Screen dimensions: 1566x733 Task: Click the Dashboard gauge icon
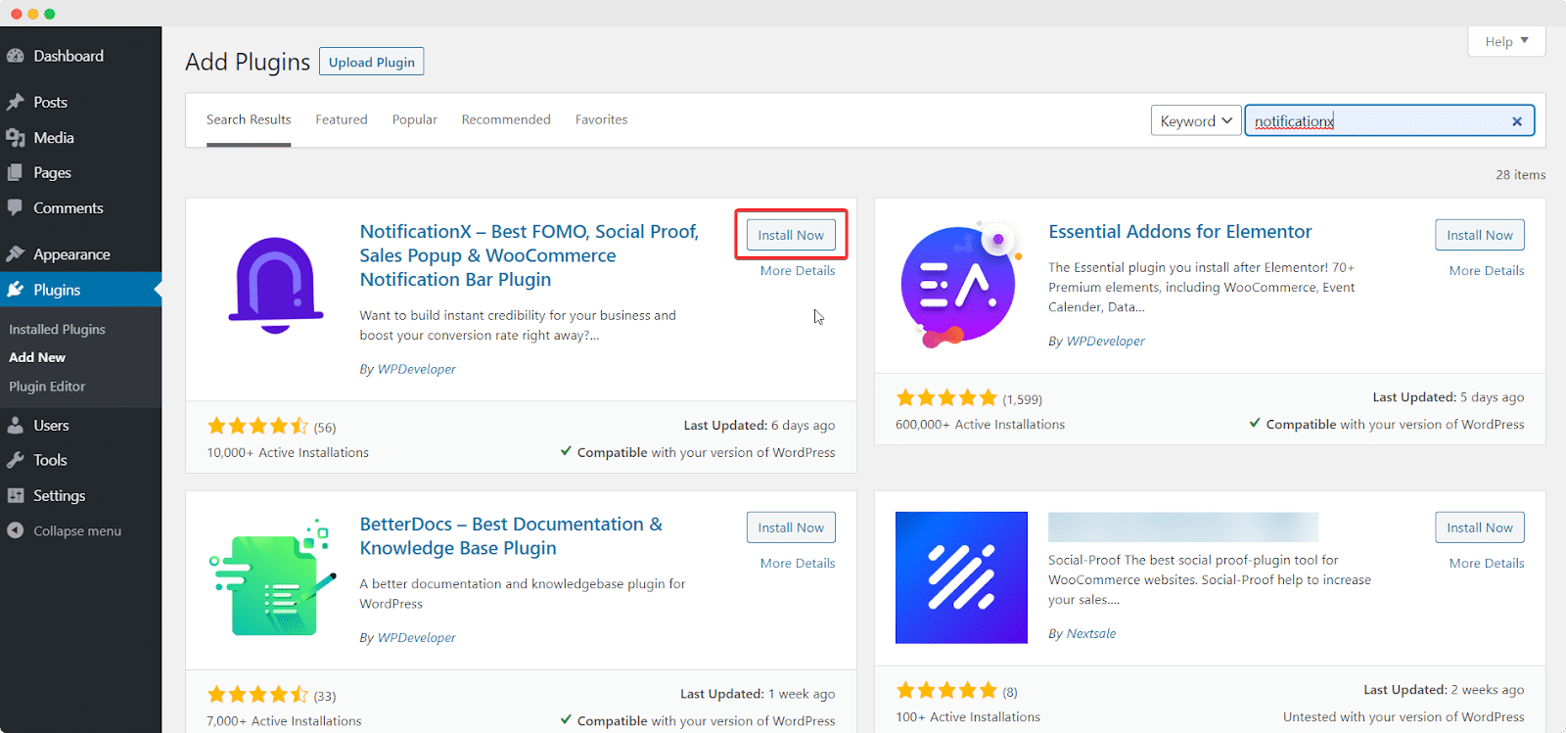click(16, 56)
